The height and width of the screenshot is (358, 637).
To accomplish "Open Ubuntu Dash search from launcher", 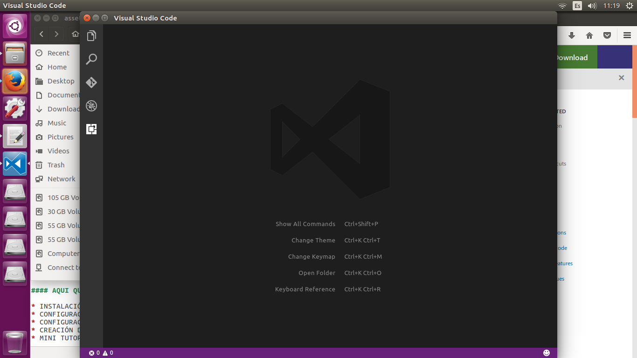I will pyautogui.click(x=15, y=27).
